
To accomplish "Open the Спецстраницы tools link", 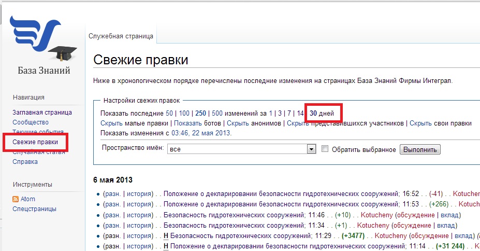I will 34,209.
